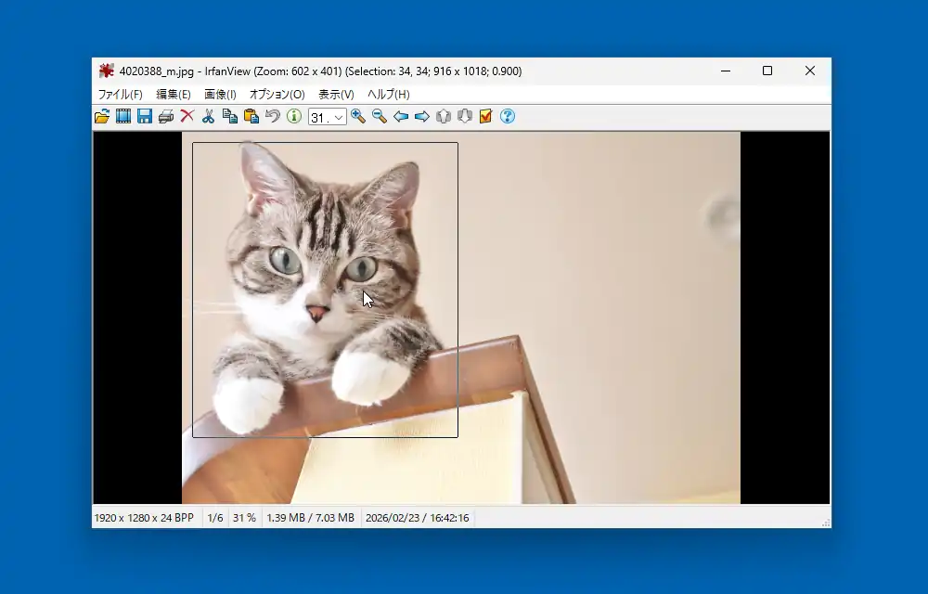Open the slideshow filmstrip icon
This screenshot has height=594, width=928.
123,116
